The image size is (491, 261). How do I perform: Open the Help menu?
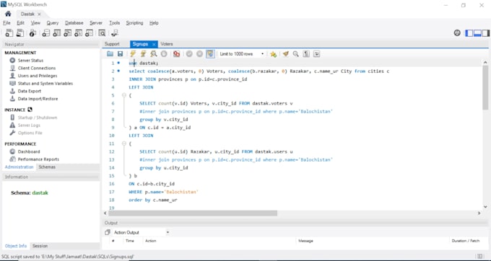coord(154,23)
